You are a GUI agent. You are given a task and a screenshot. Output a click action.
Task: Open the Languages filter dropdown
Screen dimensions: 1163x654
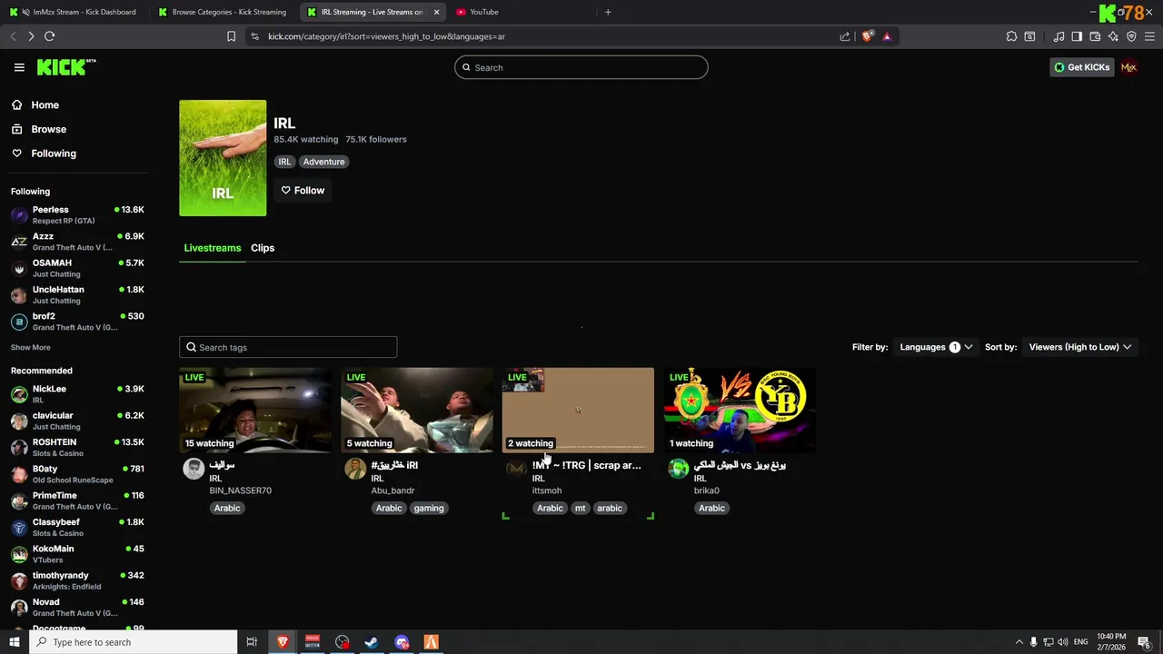[x=936, y=347]
